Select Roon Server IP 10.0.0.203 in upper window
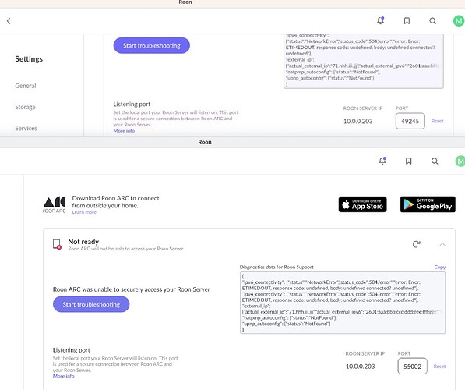Viewport: 465px width, 390px height. [x=358, y=121]
